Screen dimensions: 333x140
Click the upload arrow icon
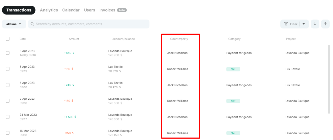coord(325,24)
